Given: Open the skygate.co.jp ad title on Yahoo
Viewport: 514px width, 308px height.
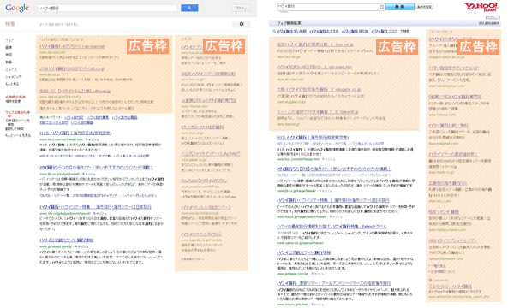Looking at the screenshot, I should [x=319, y=89].
